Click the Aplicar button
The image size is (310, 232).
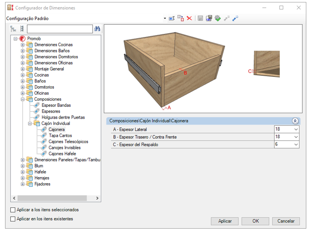click(225, 221)
